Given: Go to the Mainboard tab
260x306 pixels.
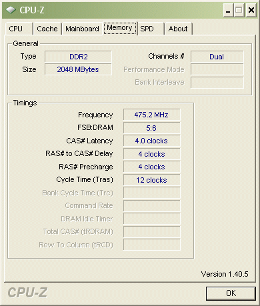Looking at the screenshot, I should pyautogui.click(x=82, y=29).
